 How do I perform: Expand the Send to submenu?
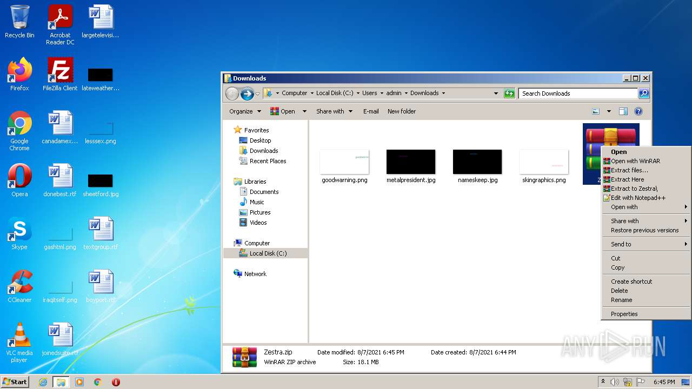point(646,244)
